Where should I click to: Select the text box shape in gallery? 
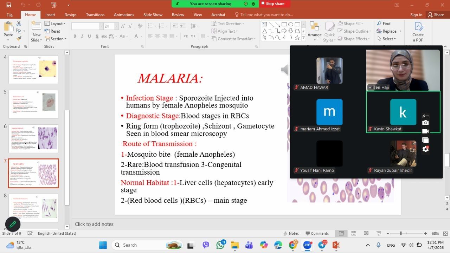point(264,24)
